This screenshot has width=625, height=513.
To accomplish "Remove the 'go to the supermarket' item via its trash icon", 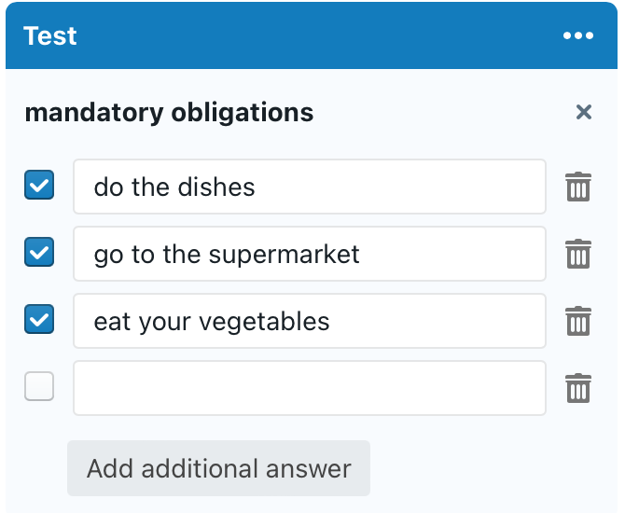I will coord(578,254).
